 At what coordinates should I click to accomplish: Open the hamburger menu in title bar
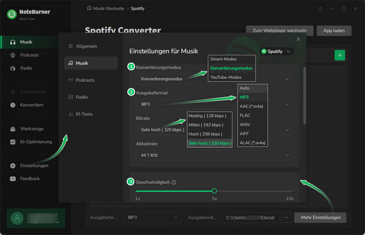[320, 9]
